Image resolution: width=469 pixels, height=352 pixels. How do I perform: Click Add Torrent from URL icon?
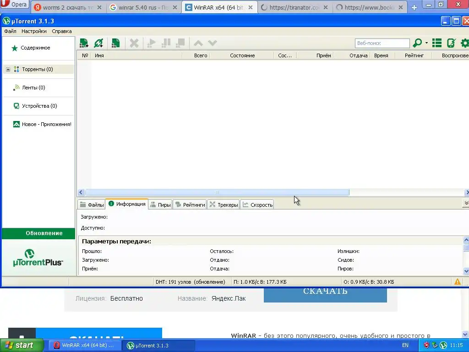[98, 43]
